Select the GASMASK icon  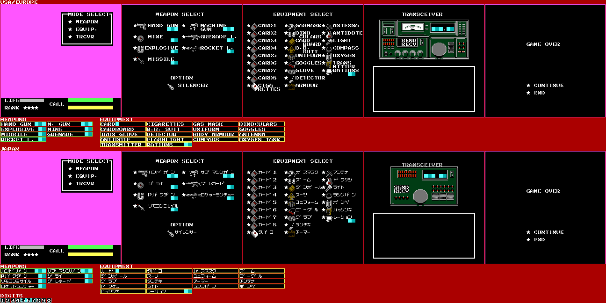[291, 26]
